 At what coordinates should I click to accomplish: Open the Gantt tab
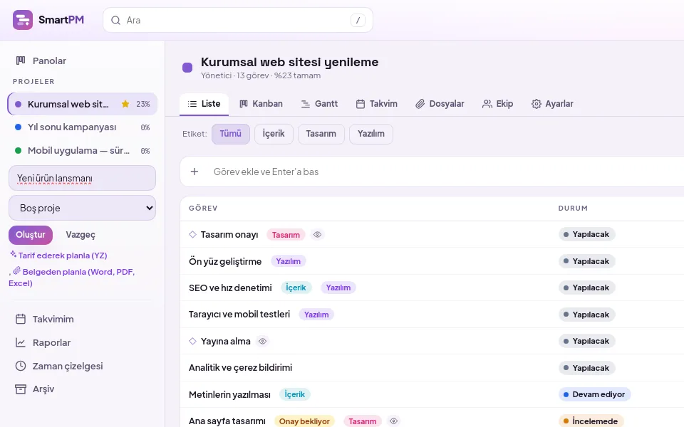[x=319, y=104]
